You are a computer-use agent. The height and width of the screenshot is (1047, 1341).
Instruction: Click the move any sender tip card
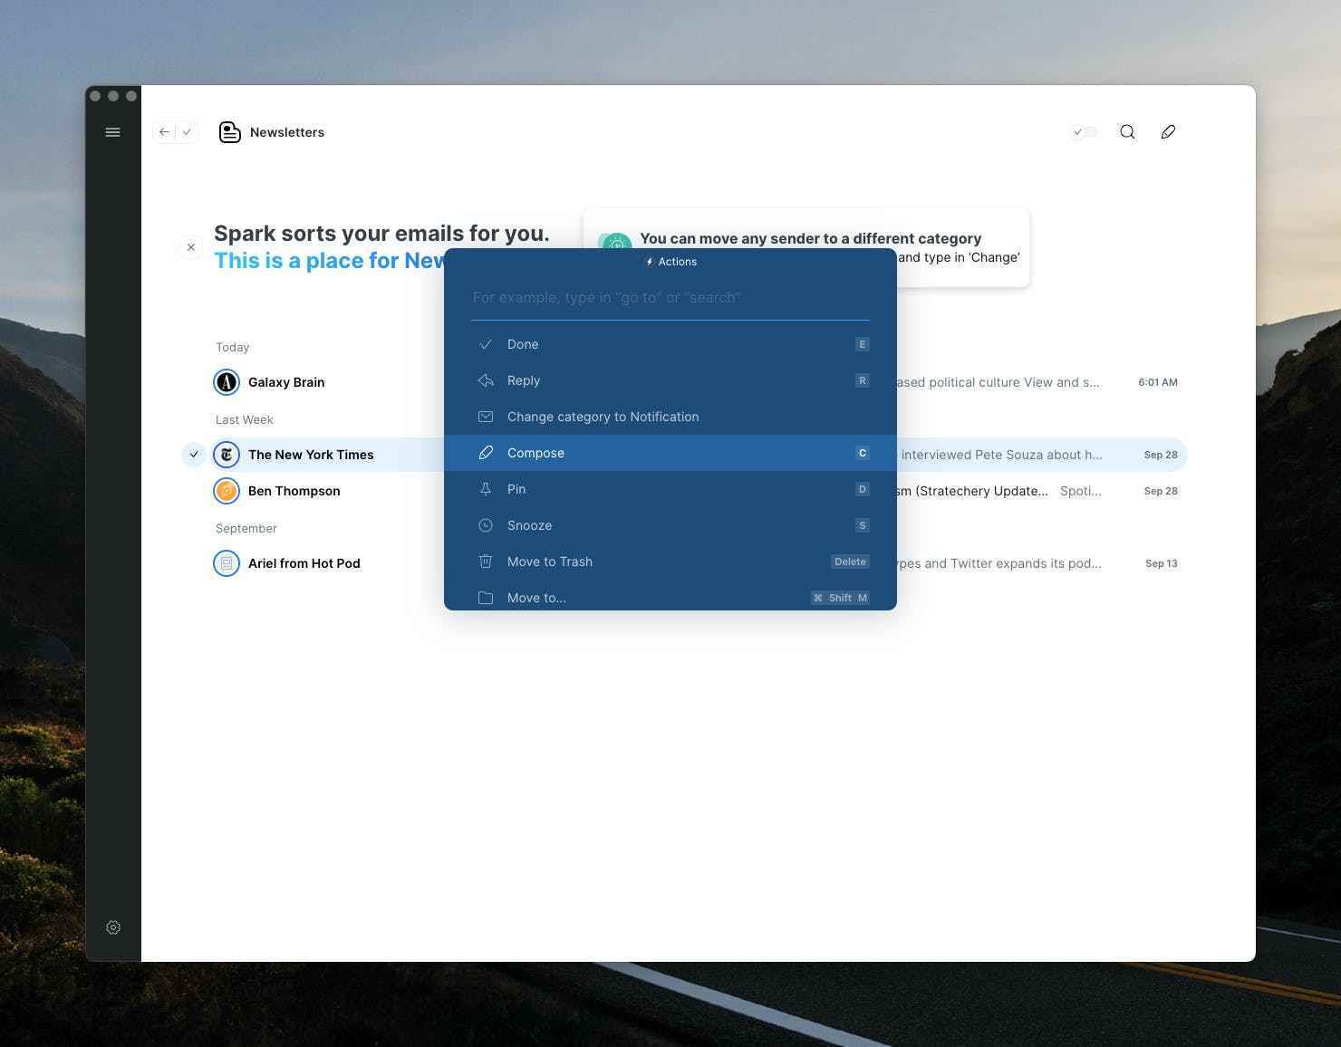point(806,247)
